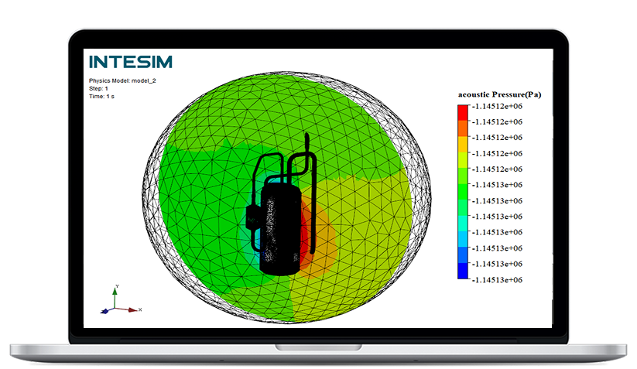Click the green Y axis arrow of the triad

point(115,292)
